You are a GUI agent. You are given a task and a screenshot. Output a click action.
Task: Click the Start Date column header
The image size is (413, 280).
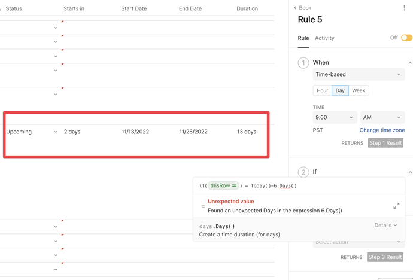(x=134, y=9)
